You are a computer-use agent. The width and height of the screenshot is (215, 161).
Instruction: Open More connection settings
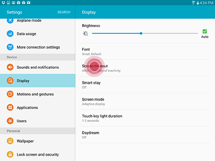tap(37, 47)
